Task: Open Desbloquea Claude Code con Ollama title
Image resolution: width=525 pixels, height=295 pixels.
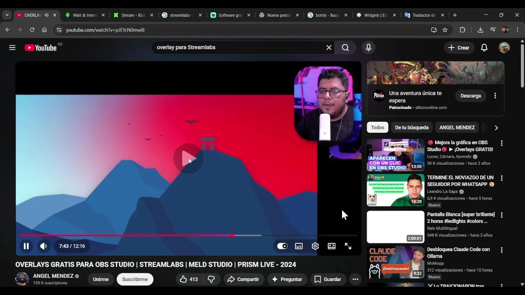Action: click(x=458, y=253)
